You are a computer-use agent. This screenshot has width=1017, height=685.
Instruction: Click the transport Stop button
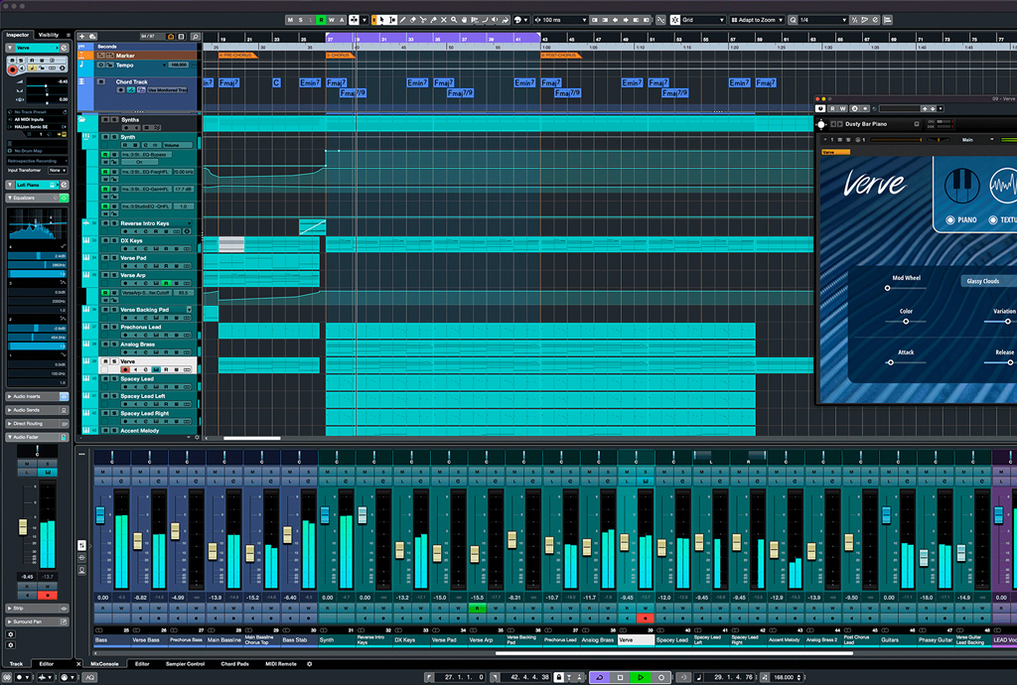click(620, 677)
